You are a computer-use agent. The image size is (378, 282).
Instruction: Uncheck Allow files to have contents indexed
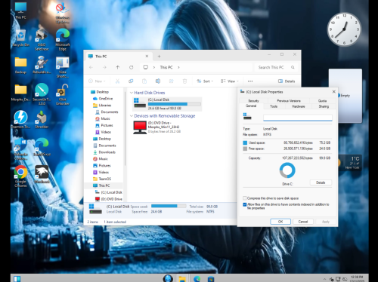(x=244, y=204)
